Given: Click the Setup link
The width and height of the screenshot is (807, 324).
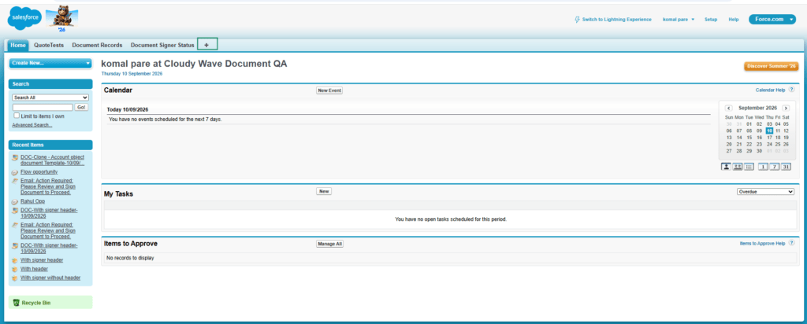Looking at the screenshot, I should coord(711,20).
